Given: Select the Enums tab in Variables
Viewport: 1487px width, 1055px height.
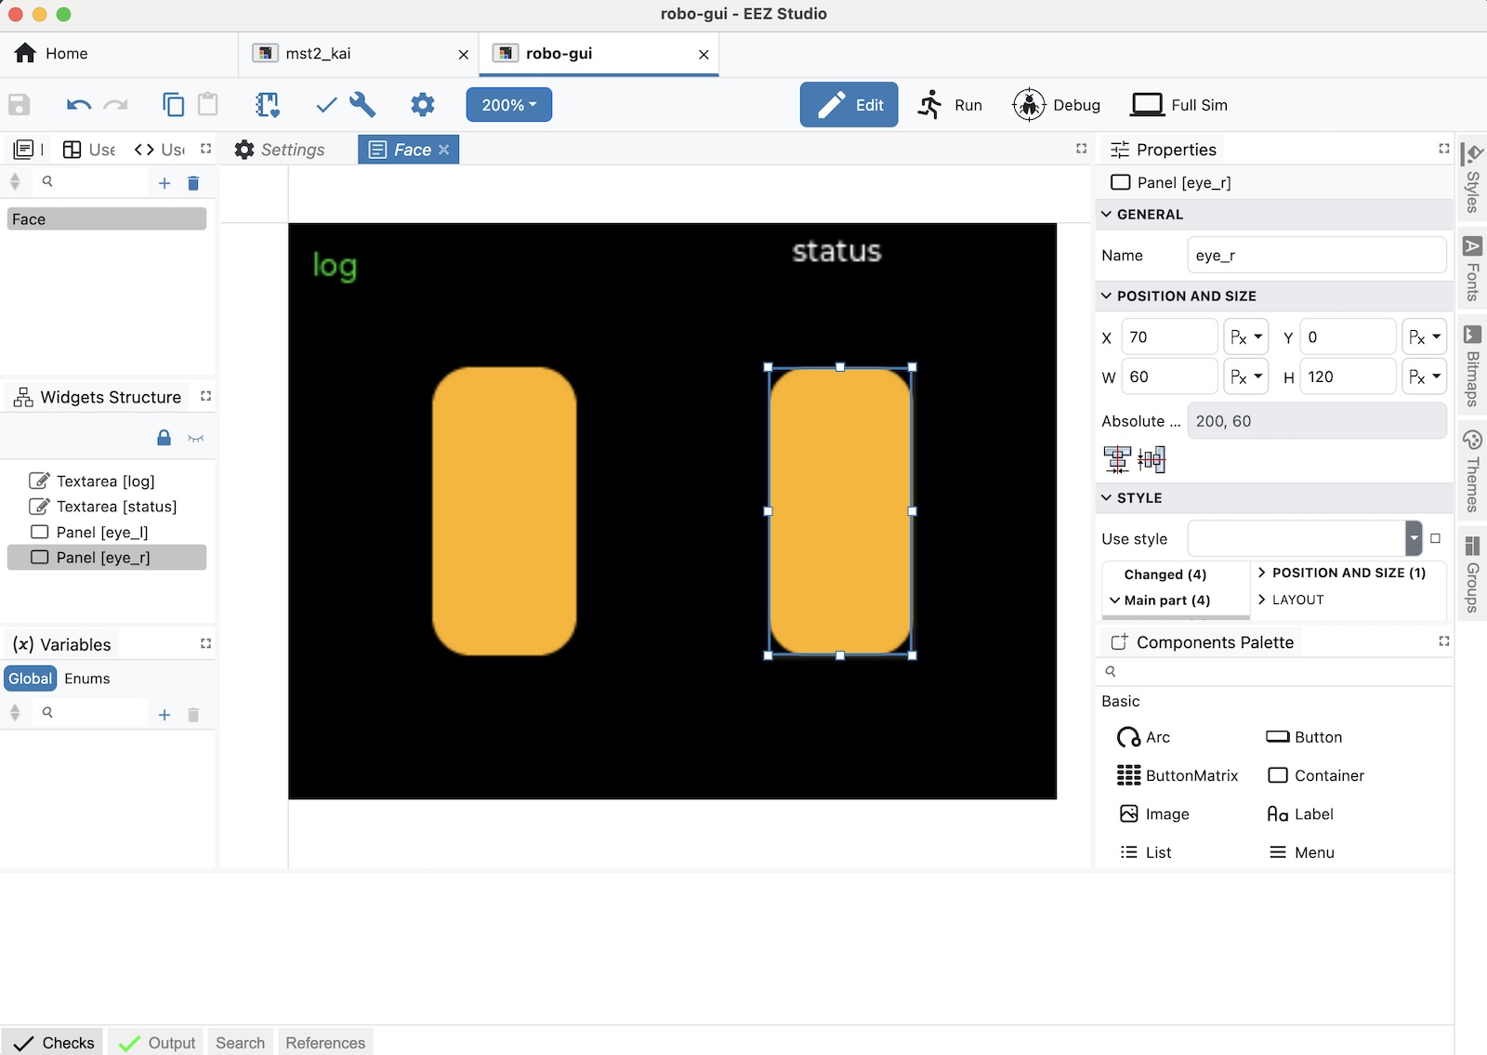Looking at the screenshot, I should click(87, 679).
